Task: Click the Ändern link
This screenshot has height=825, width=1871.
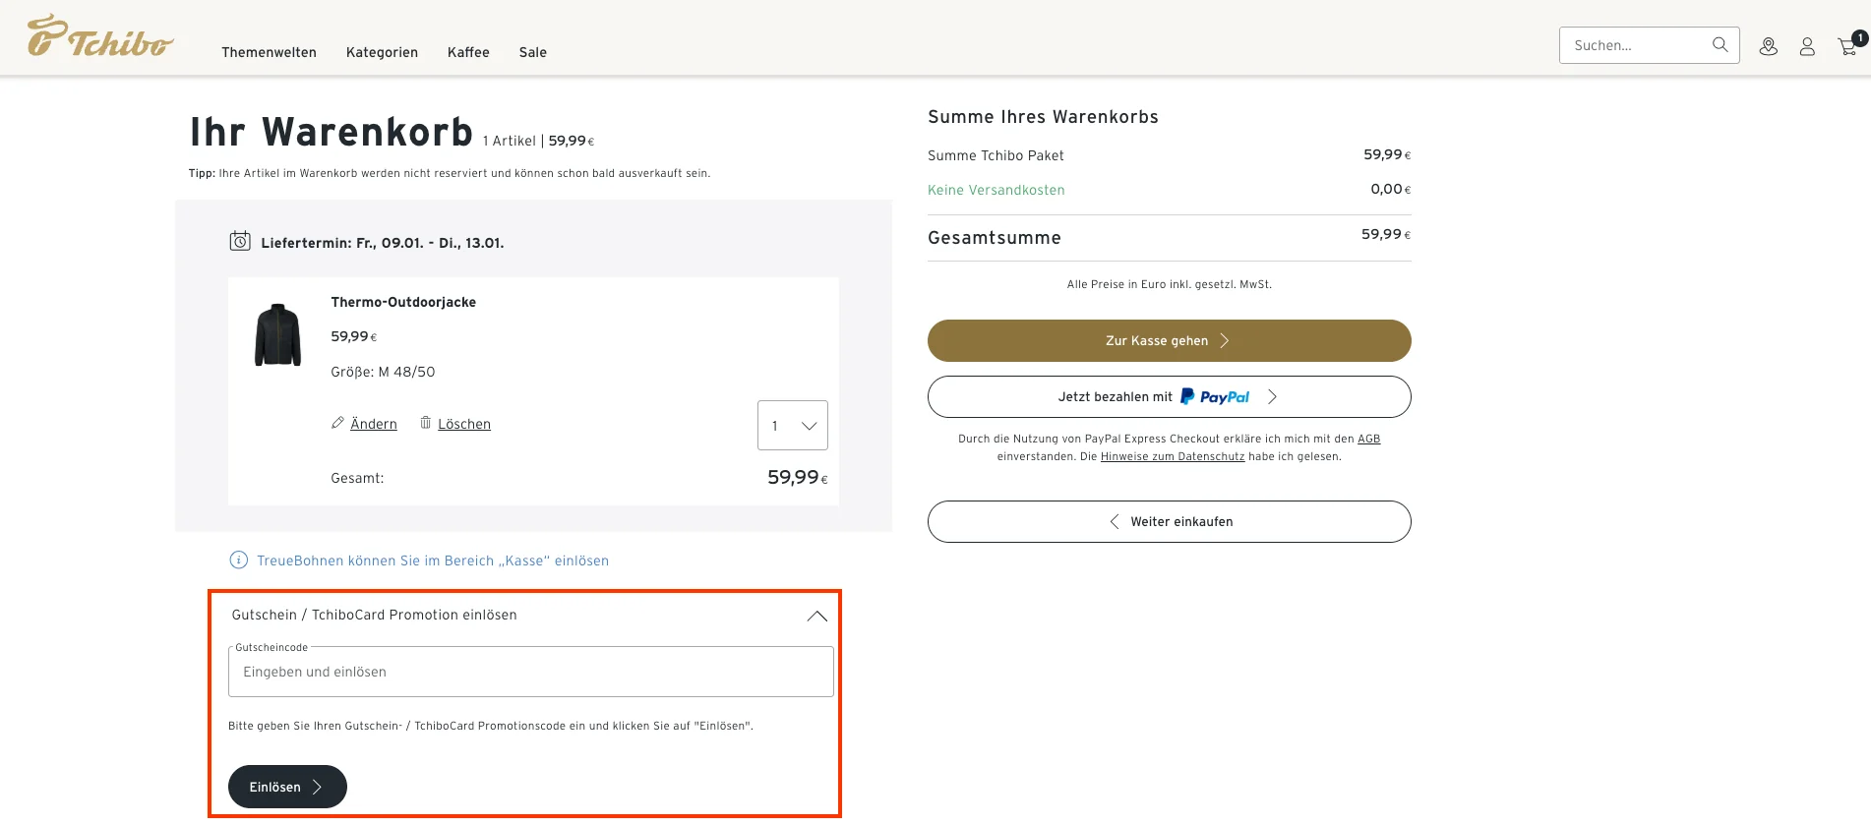Action: (374, 424)
